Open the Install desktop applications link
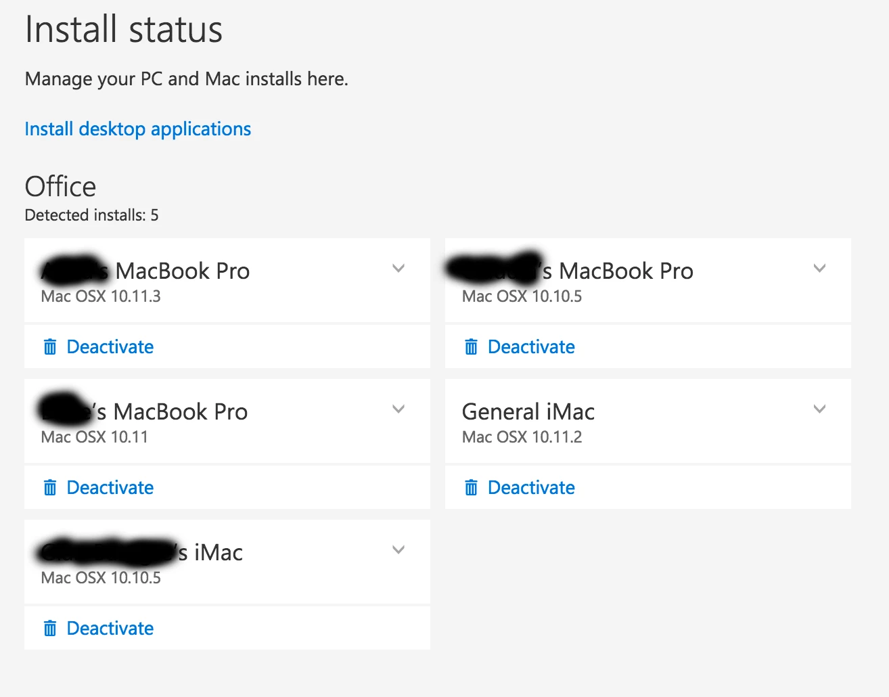This screenshot has height=697, width=889. 137,129
